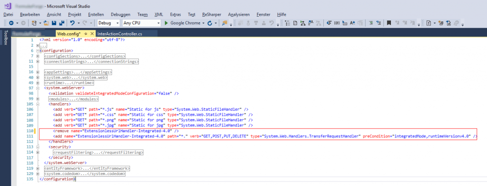Save the file with the floppy disk icon
Screen dimensions: 487x186
pyautogui.click(x=54, y=23)
